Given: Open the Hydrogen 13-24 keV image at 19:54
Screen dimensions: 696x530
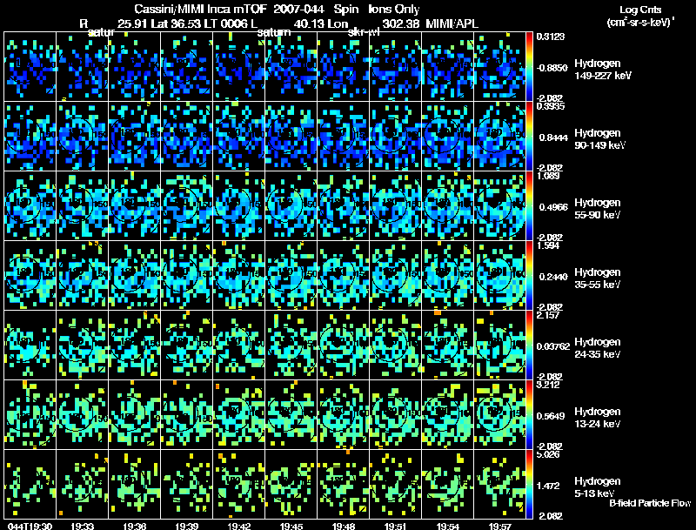Looking at the screenshot, I should point(447,414).
